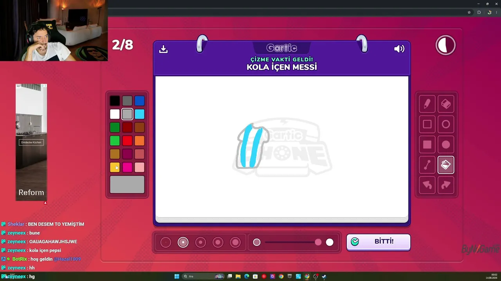
Task: Click on the white drawing canvas
Action: tap(282, 147)
